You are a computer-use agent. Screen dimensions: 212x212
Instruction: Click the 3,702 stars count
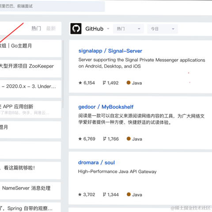89,195
